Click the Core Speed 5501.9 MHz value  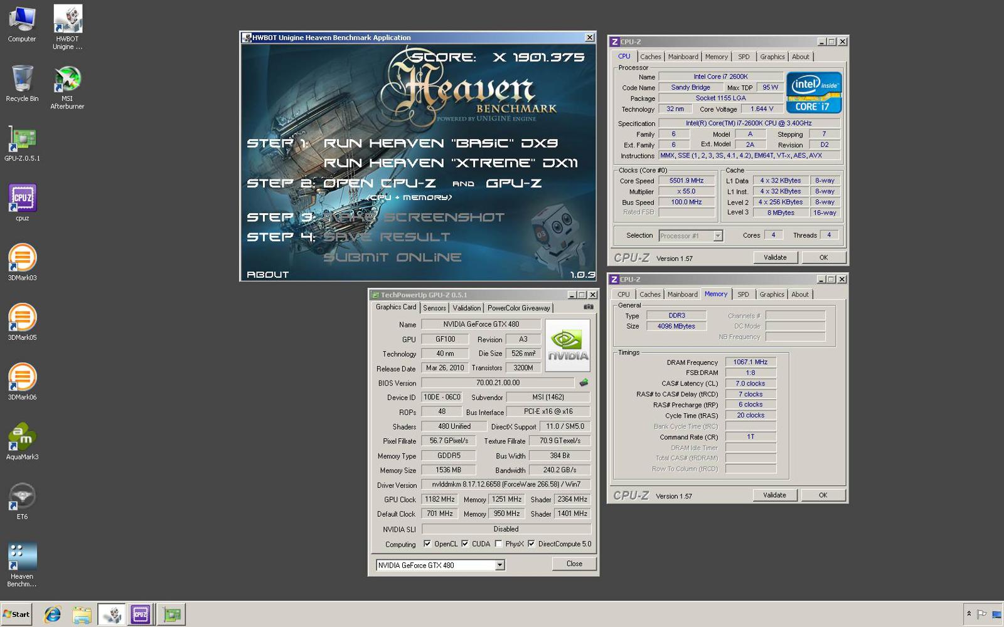[686, 181]
